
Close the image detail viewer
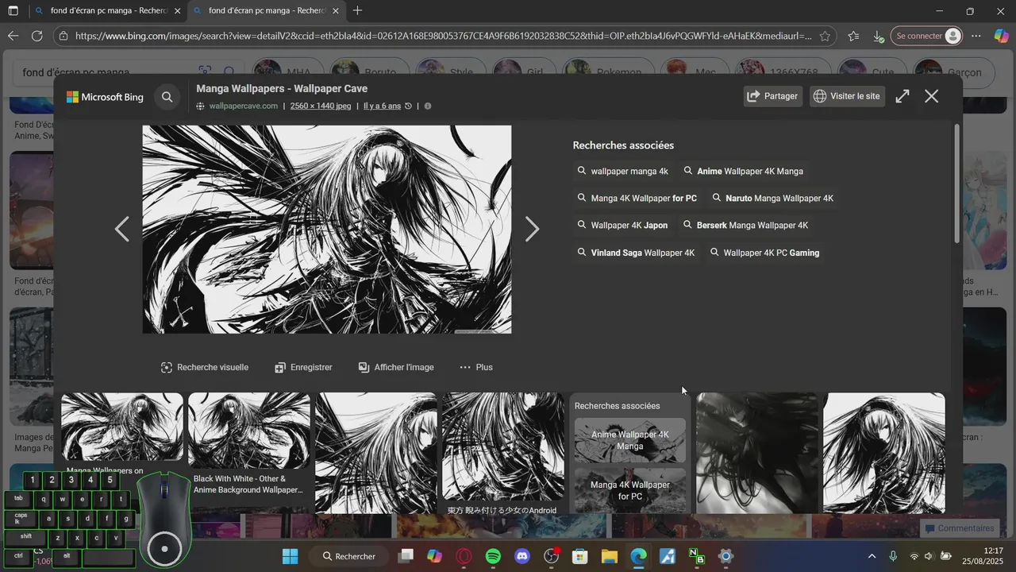932,96
